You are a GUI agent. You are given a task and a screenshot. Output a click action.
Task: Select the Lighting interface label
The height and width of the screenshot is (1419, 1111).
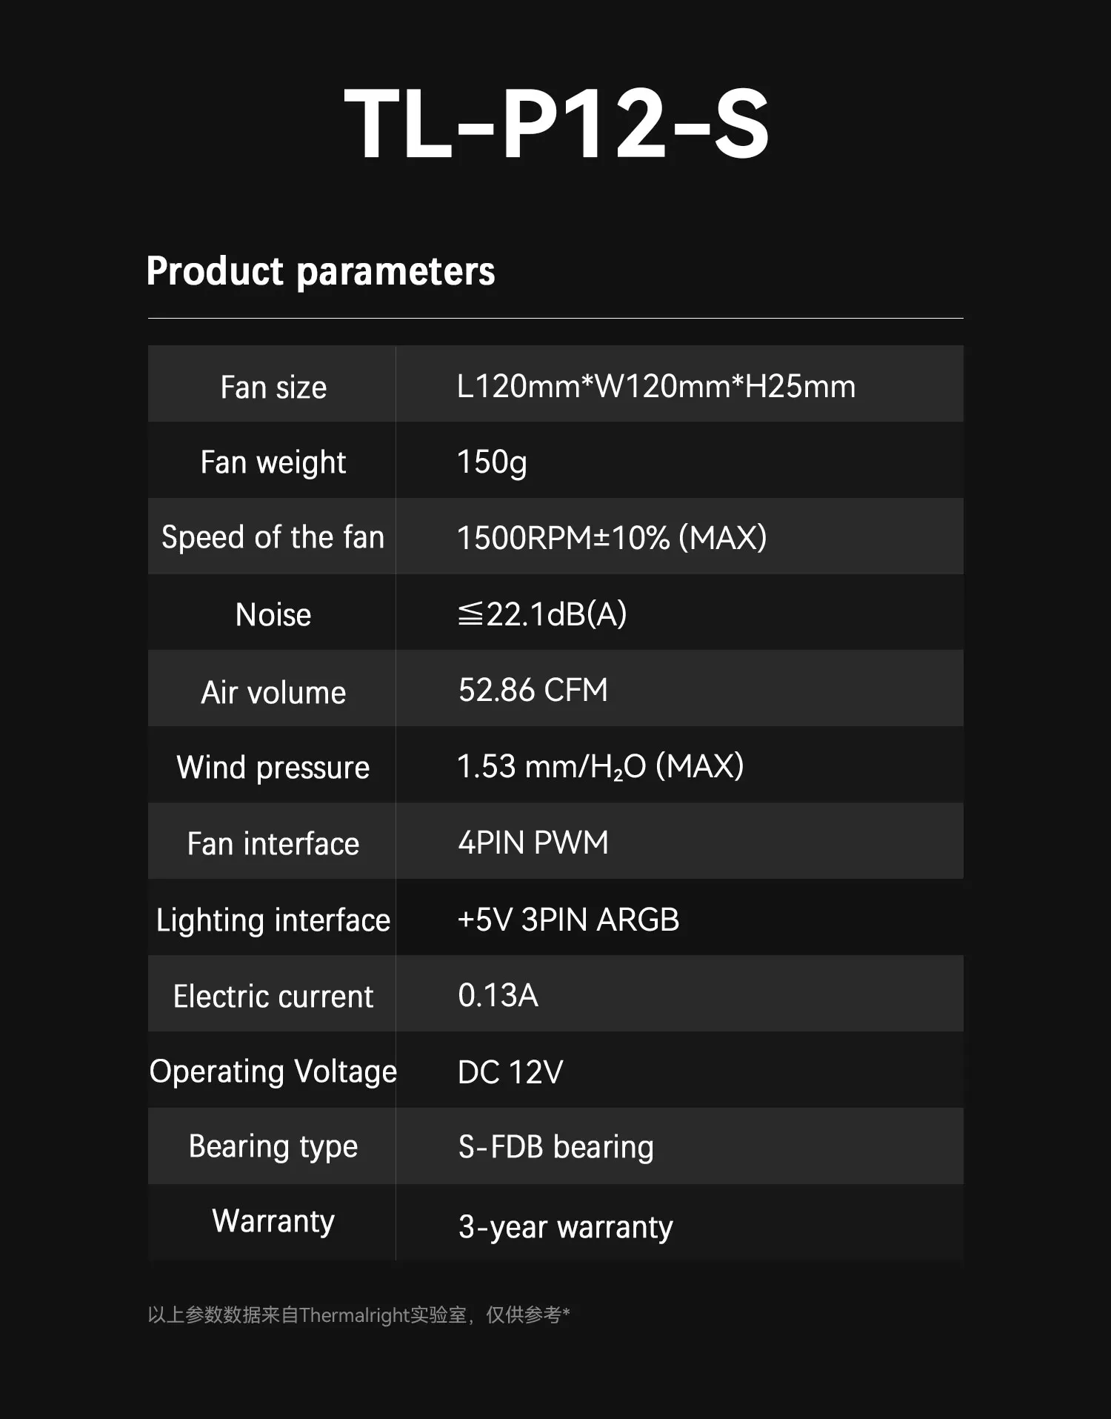(273, 920)
